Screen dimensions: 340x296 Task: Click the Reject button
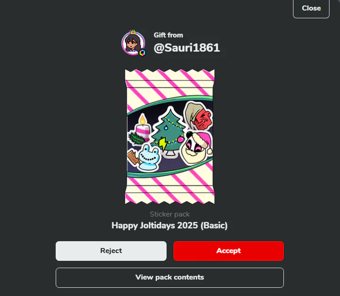point(111,251)
